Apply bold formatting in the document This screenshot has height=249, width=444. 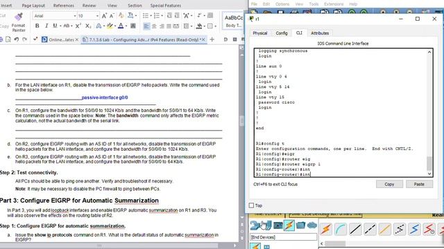[x=37, y=26]
